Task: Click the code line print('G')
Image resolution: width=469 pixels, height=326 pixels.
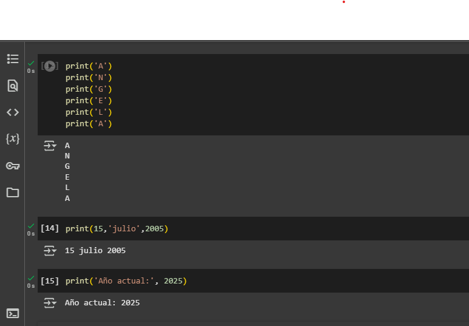Action: point(89,89)
